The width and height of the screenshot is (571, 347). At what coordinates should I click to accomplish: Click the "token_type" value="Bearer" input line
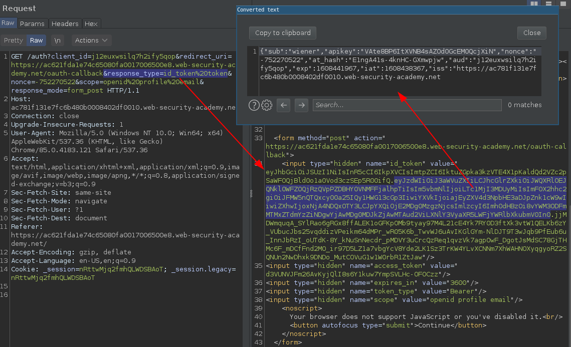point(376,291)
